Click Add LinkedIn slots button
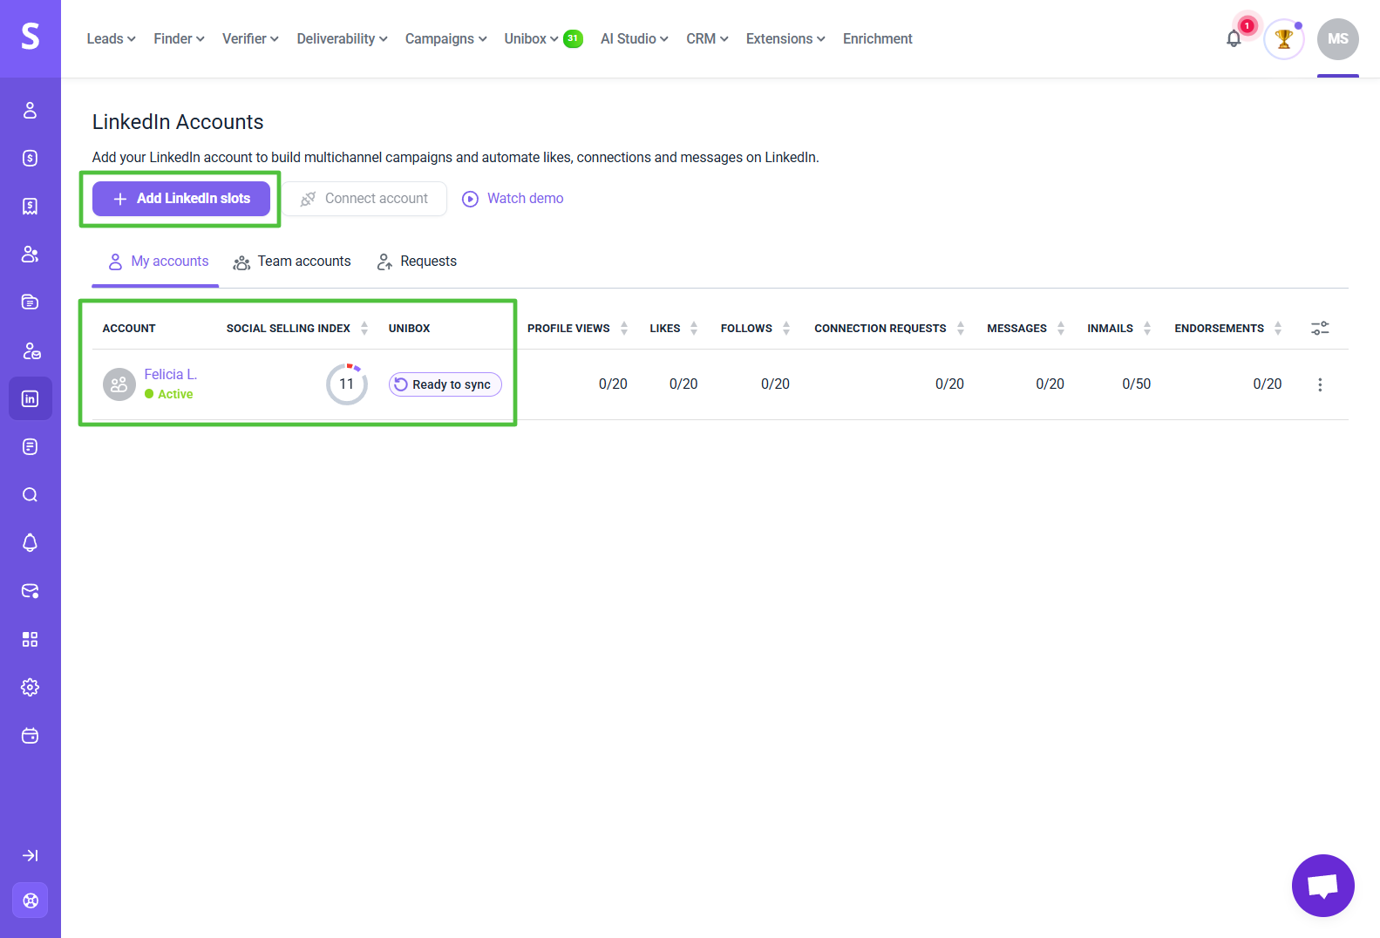This screenshot has height=938, width=1380. (x=181, y=199)
